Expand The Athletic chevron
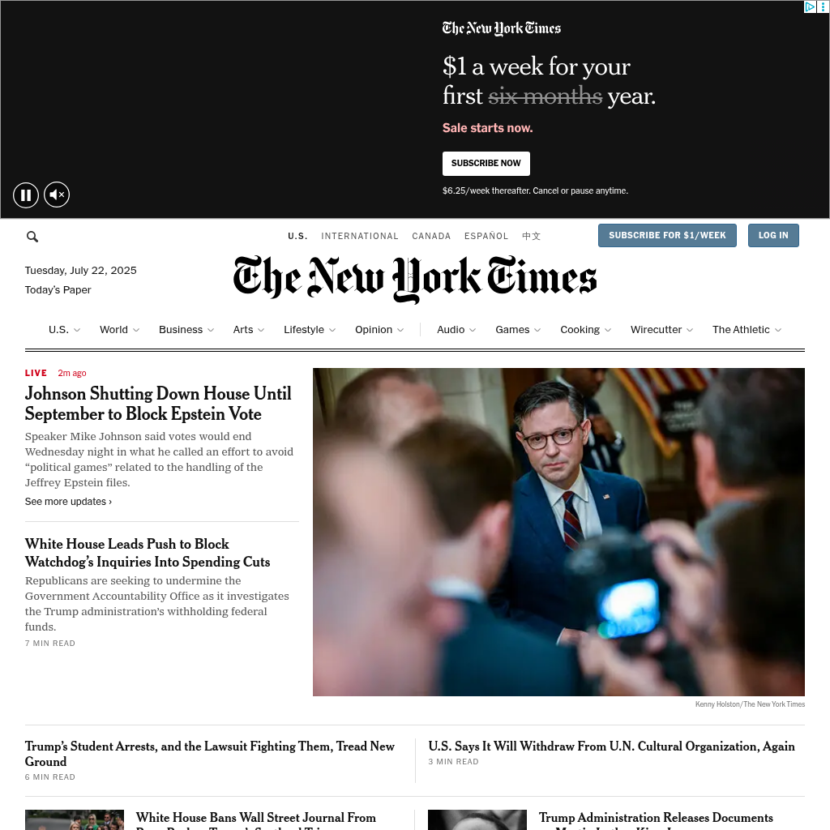The height and width of the screenshot is (830, 830). 777,330
